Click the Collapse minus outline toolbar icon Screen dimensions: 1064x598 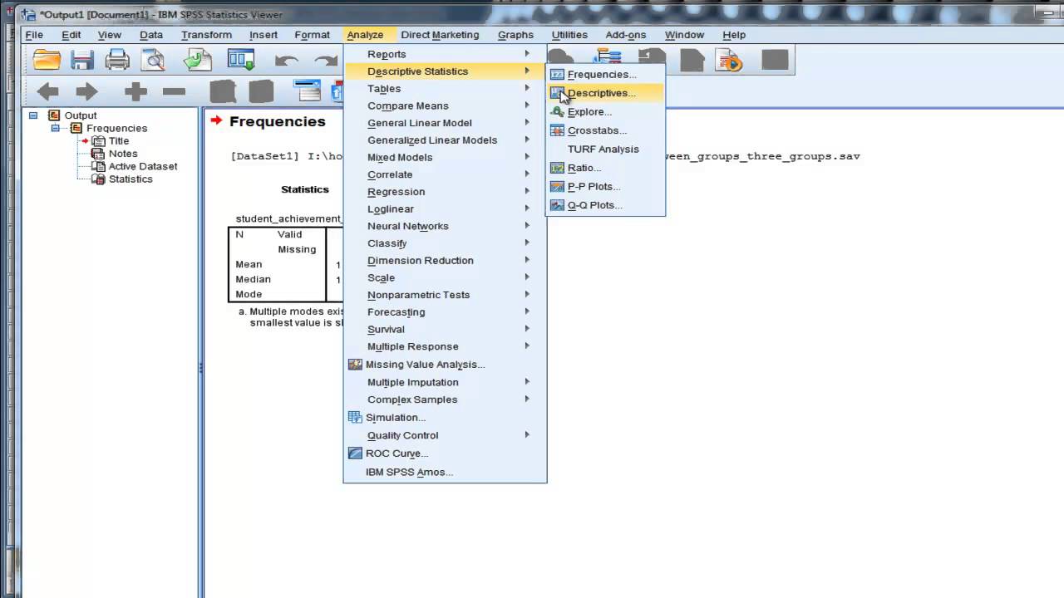(x=174, y=91)
